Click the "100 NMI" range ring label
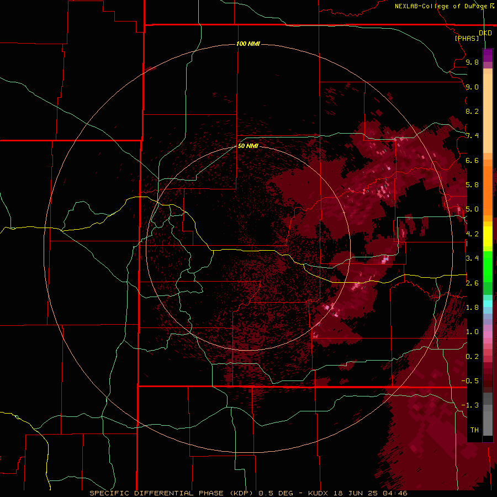497x497 pixels. [x=248, y=44]
